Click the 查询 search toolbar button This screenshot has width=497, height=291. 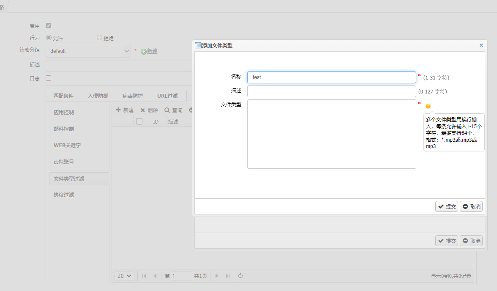pyautogui.click(x=173, y=110)
